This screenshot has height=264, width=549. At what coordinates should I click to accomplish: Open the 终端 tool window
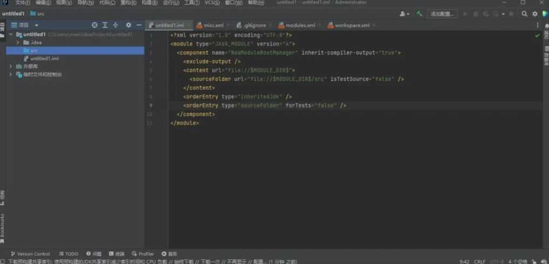117,254
